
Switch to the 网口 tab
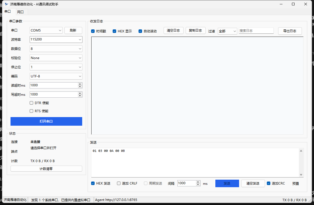20,12
